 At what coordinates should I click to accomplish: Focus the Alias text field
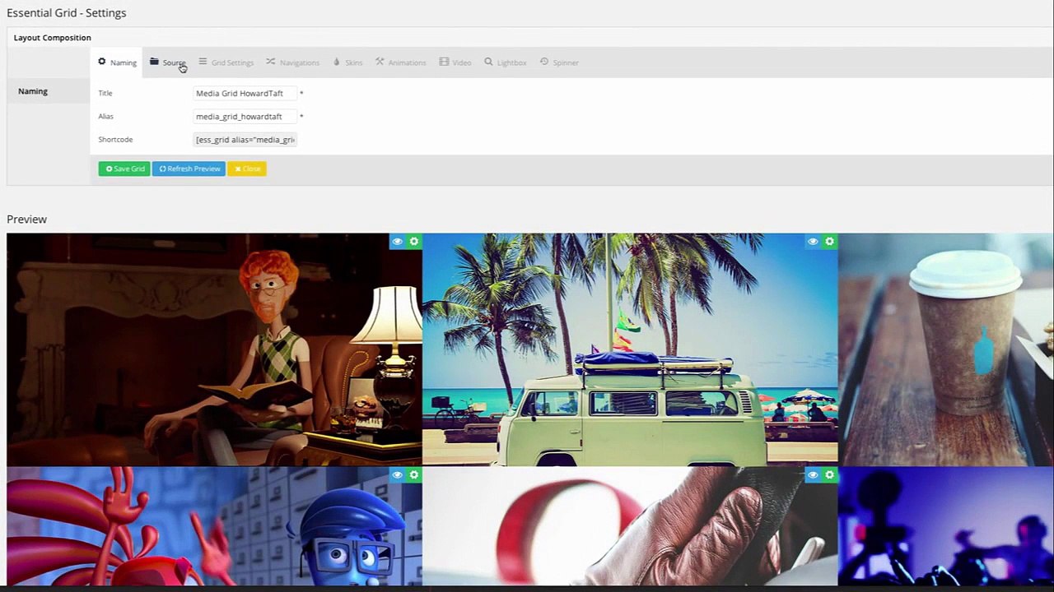click(x=245, y=116)
